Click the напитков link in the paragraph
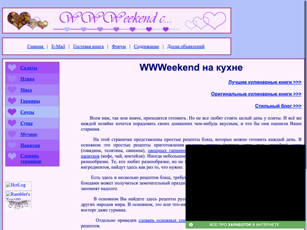The width and height of the screenshot is (307, 230). point(90,156)
